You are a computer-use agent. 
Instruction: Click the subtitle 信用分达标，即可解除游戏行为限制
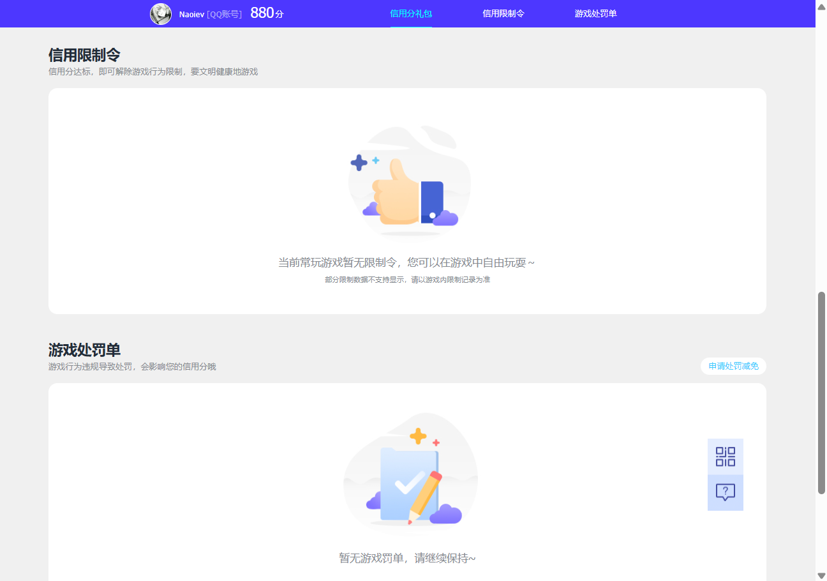click(116, 72)
